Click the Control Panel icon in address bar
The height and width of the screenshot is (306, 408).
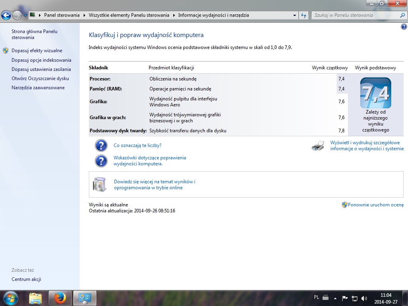[32, 15]
